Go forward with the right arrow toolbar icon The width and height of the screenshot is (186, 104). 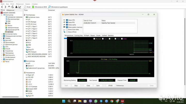point(5,7)
